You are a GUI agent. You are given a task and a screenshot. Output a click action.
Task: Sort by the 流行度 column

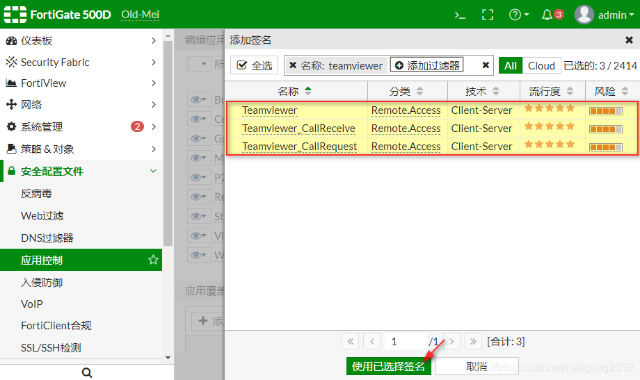coord(552,91)
